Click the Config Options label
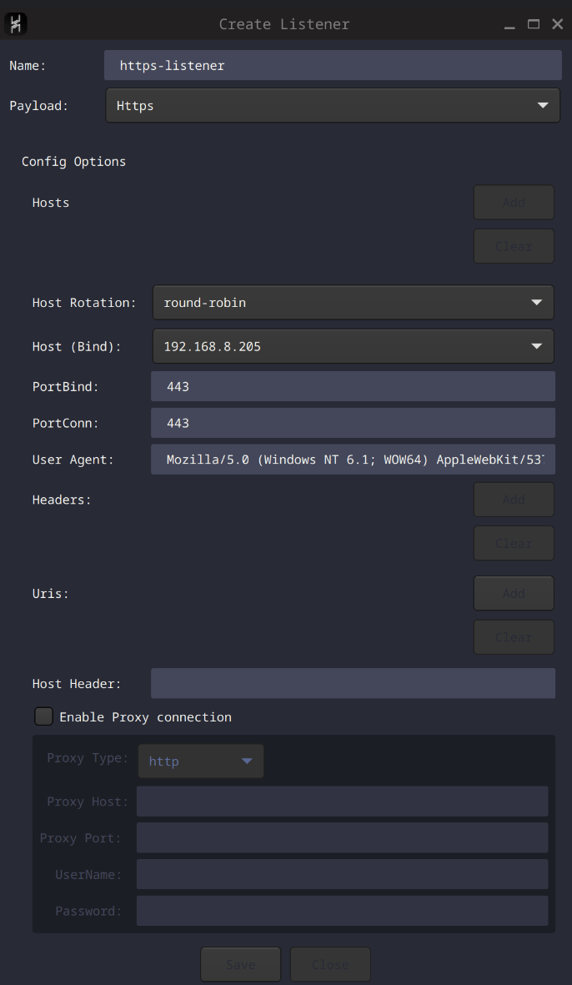572x985 pixels. pyautogui.click(x=74, y=162)
